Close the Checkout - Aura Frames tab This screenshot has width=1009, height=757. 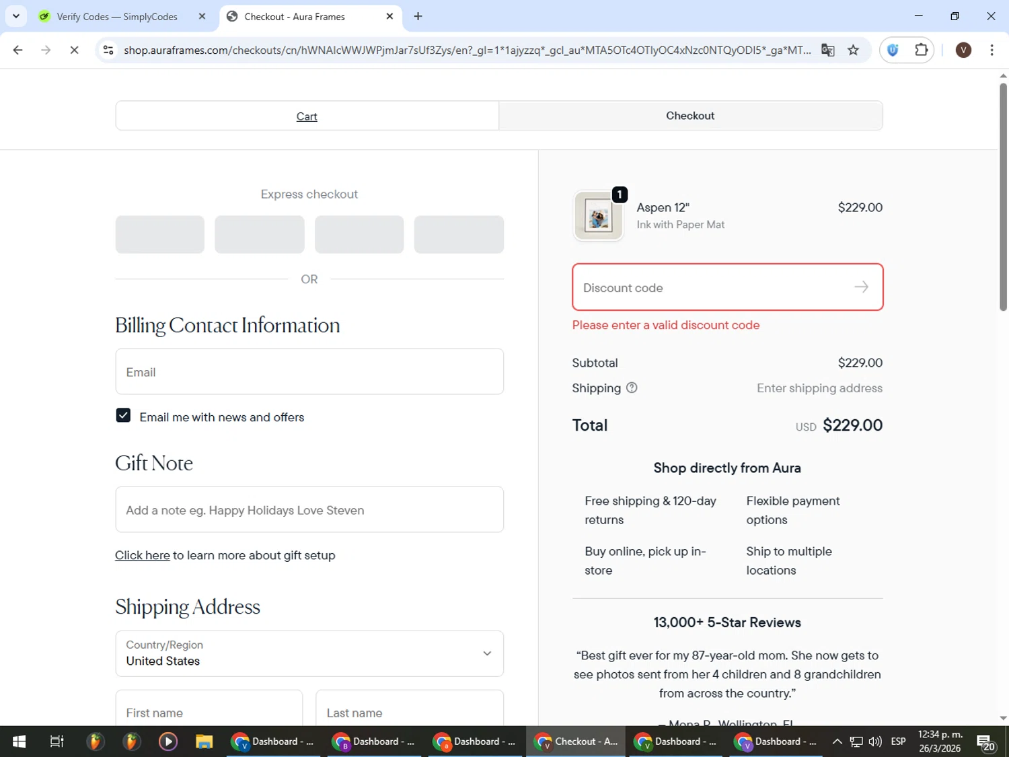coord(389,17)
